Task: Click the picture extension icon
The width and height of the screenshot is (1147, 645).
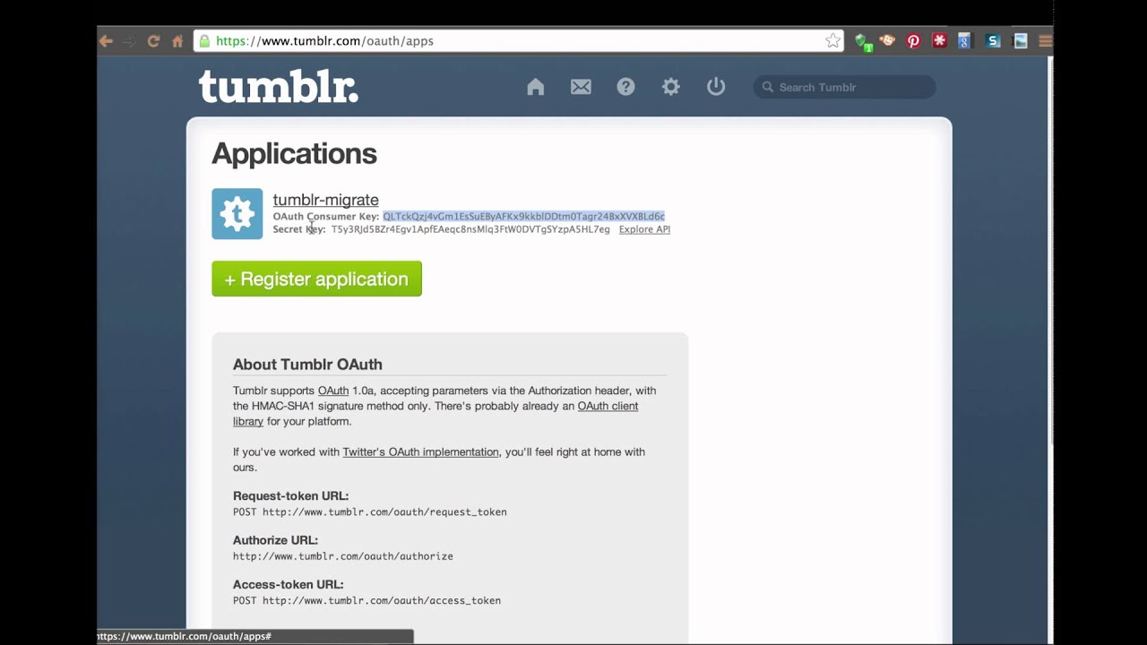Action: point(1020,41)
